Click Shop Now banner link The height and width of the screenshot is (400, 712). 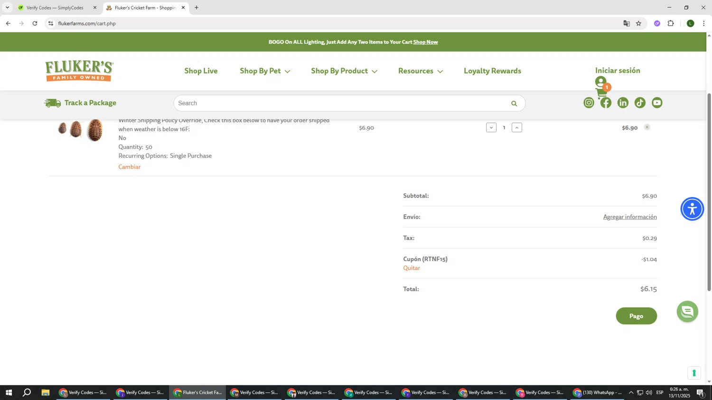coord(425,42)
